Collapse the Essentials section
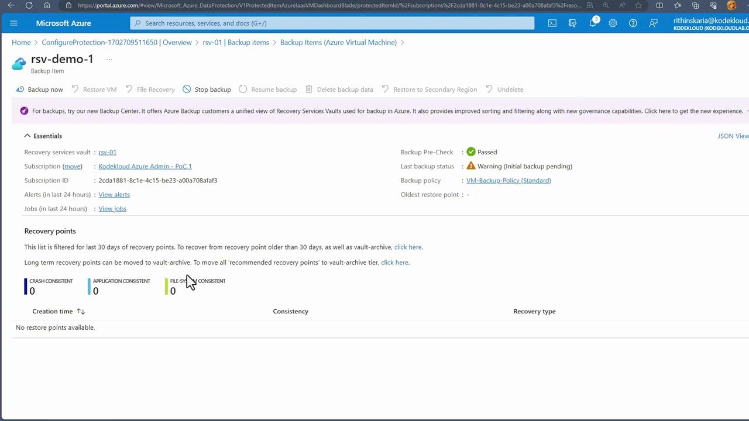Screen dimensions: 749x421 click(x=28, y=136)
